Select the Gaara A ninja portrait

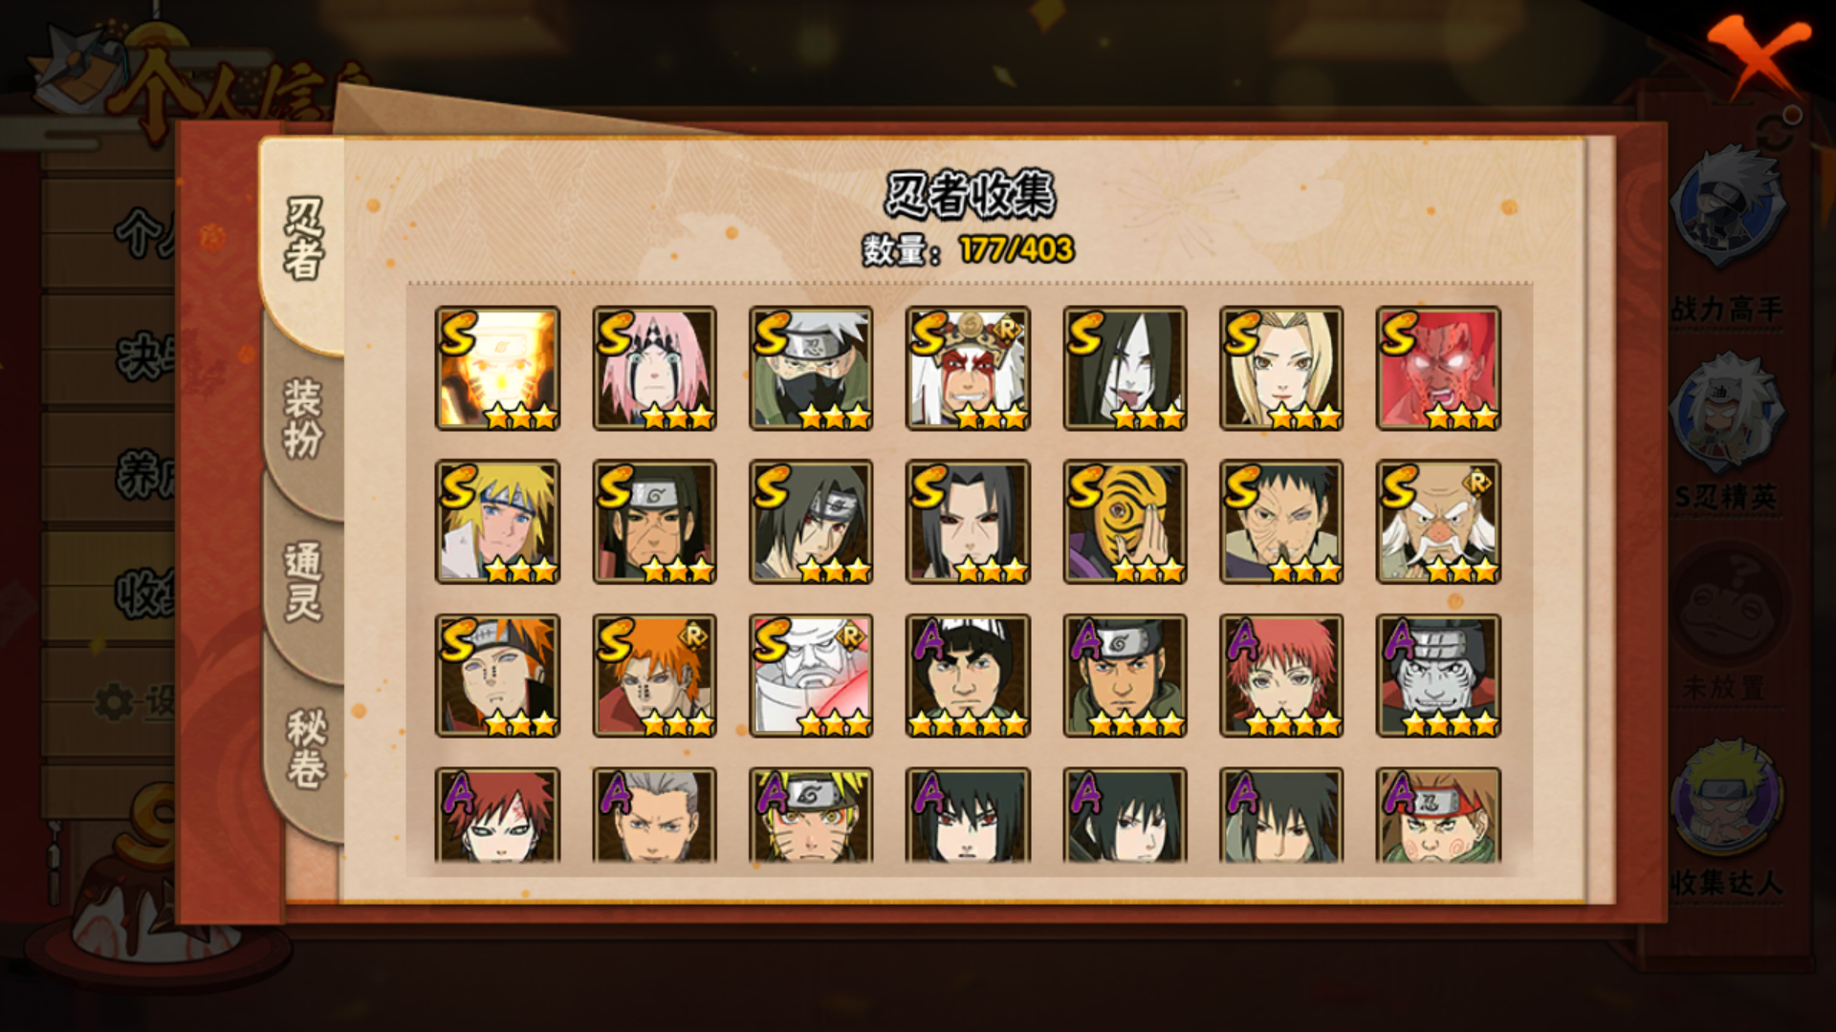coord(497,815)
